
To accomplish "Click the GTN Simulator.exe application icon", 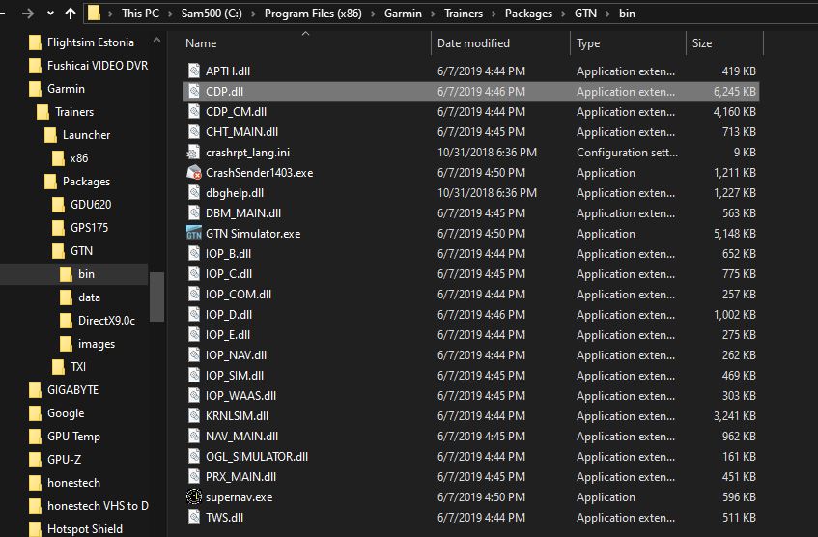I will click(x=193, y=234).
